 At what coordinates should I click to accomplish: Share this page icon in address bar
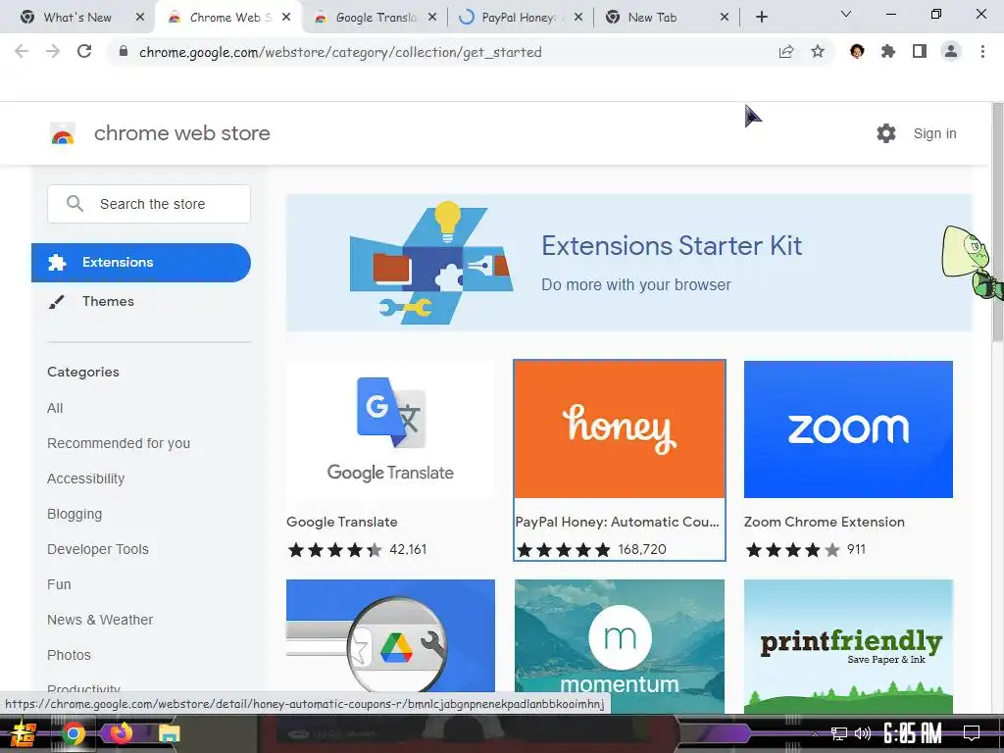coord(786,51)
